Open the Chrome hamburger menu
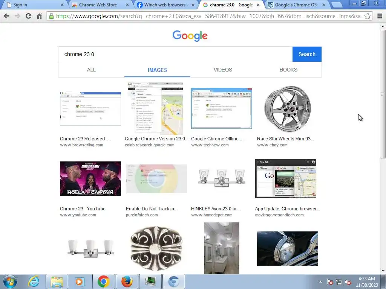 coord(380,16)
